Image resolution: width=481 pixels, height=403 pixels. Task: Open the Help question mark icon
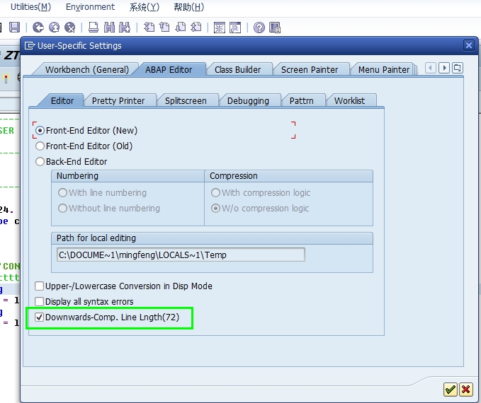click(x=259, y=28)
